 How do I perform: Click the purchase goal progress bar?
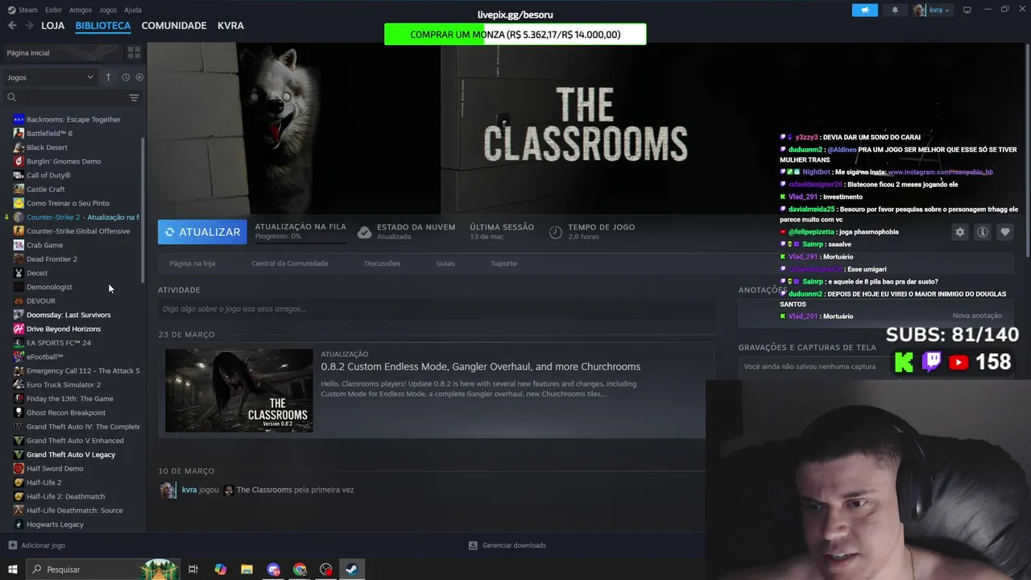[515, 35]
